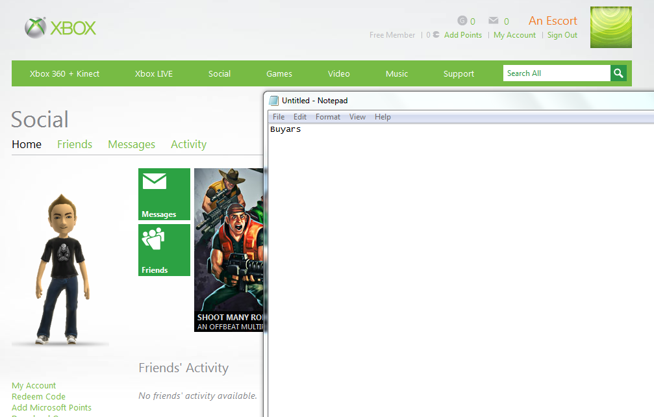Image resolution: width=654 pixels, height=417 pixels.
Task: Open Notepad File menu
Action: (279, 117)
